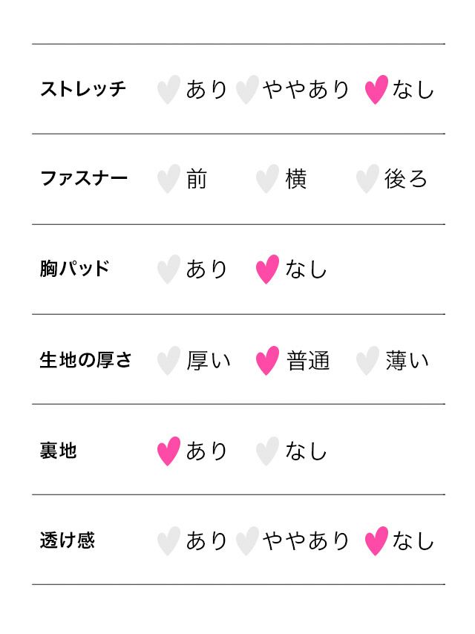The height and width of the screenshot is (634, 475).
Task: Click the gray heart beside ストレッチ あり
Action: tap(168, 89)
